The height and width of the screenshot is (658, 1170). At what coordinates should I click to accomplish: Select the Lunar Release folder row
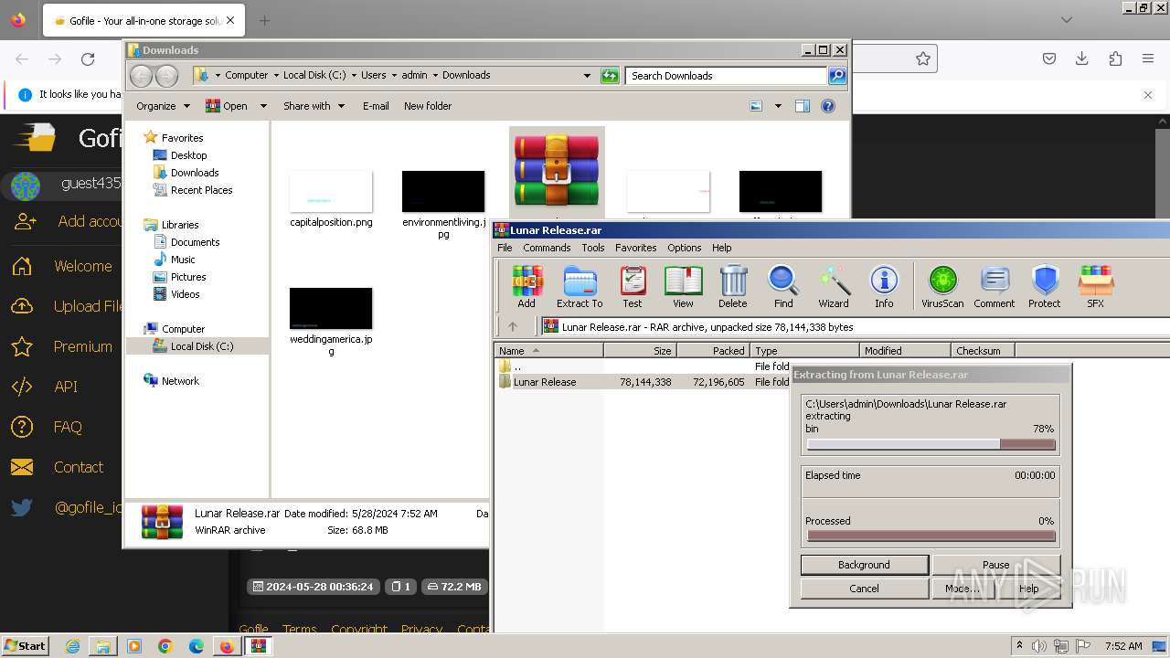(642, 382)
